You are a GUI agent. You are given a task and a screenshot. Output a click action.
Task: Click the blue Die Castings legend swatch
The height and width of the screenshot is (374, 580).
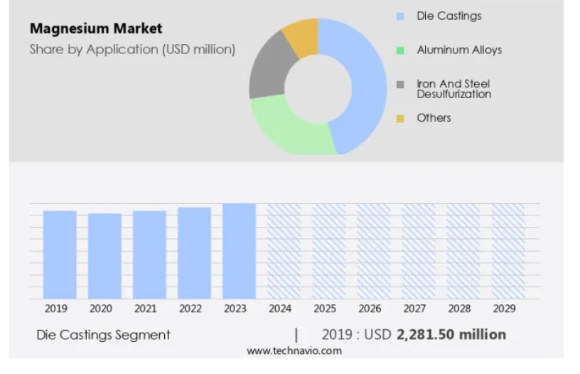pyautogui.click(x=401, y=16)
